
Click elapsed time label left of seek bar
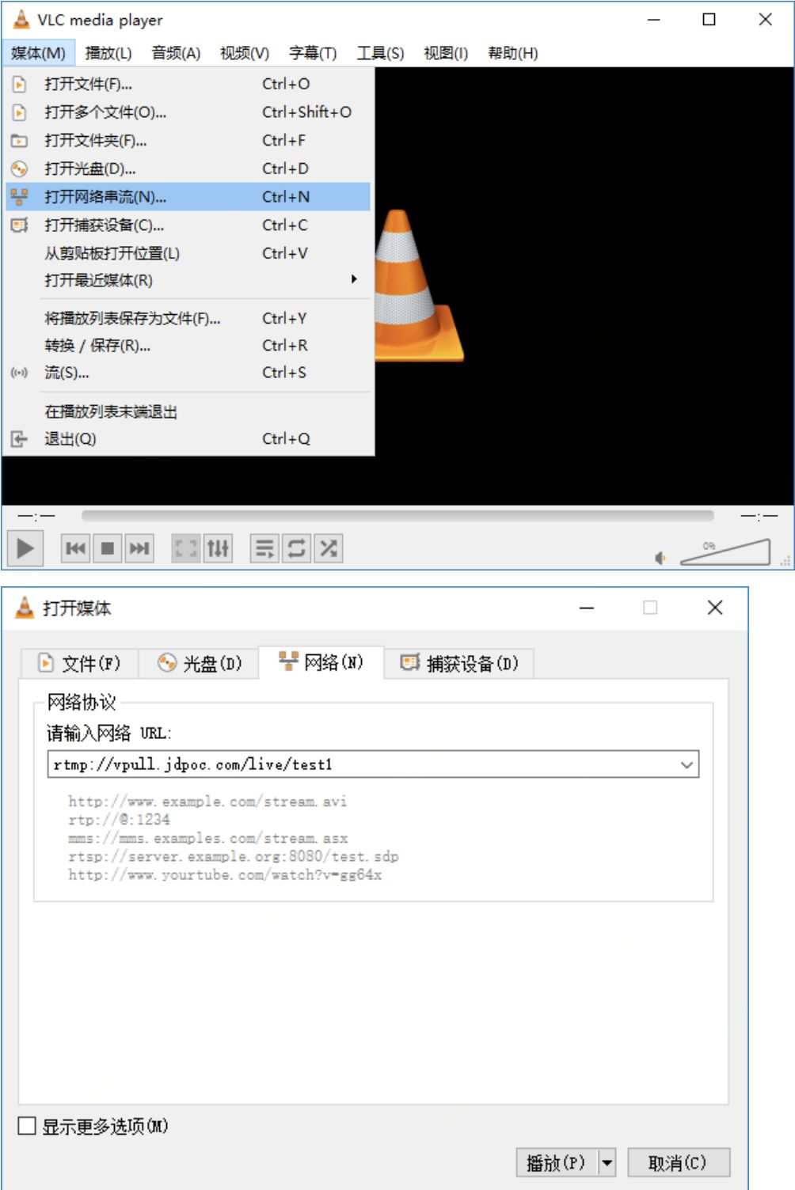36,516
